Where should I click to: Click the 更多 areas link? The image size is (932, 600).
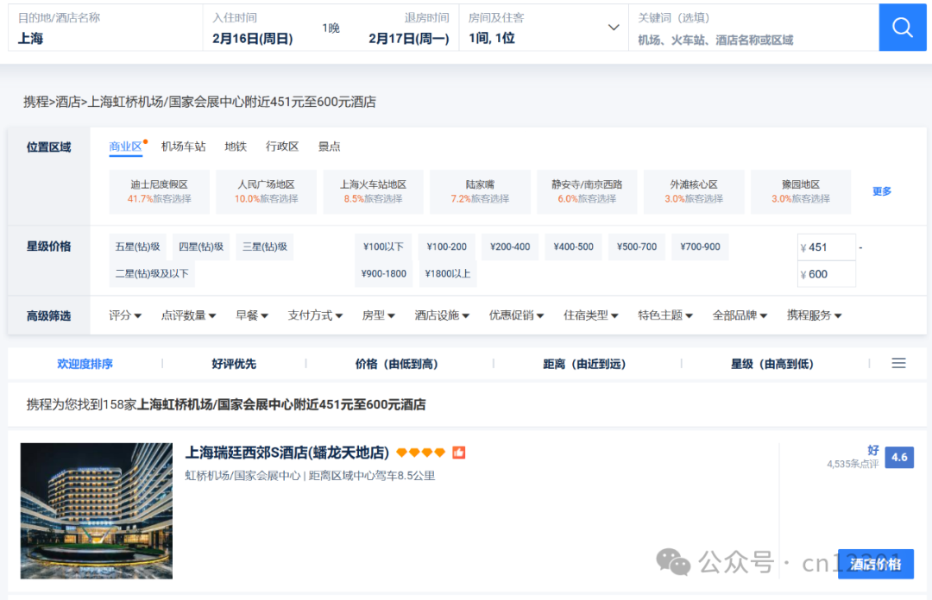pos(881,191)
